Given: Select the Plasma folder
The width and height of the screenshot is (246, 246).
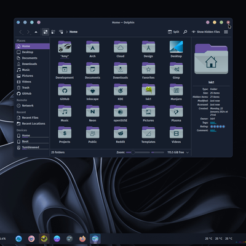Looking at the screenshot, I should point(176,113).
